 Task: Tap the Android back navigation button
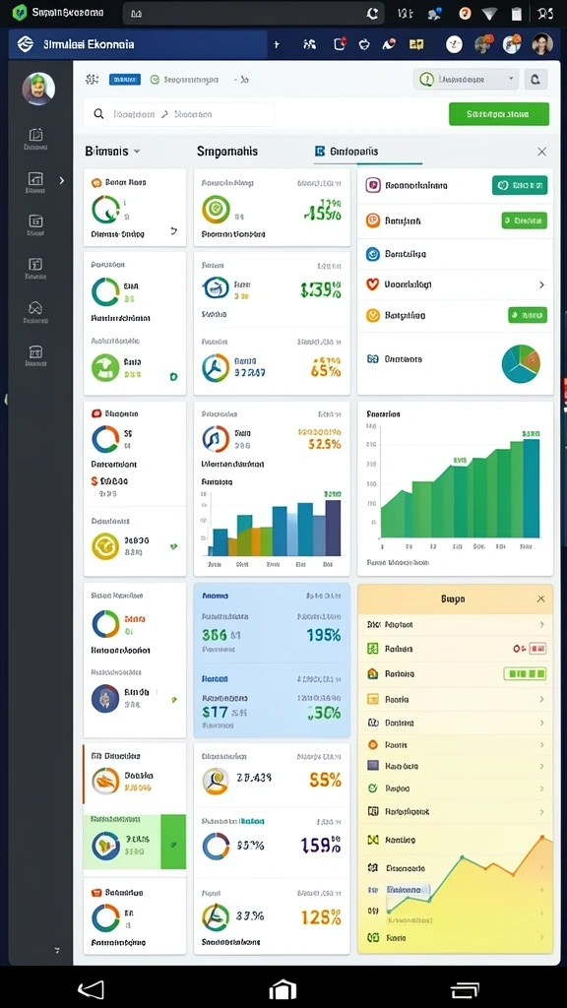[x=91, y=989]
